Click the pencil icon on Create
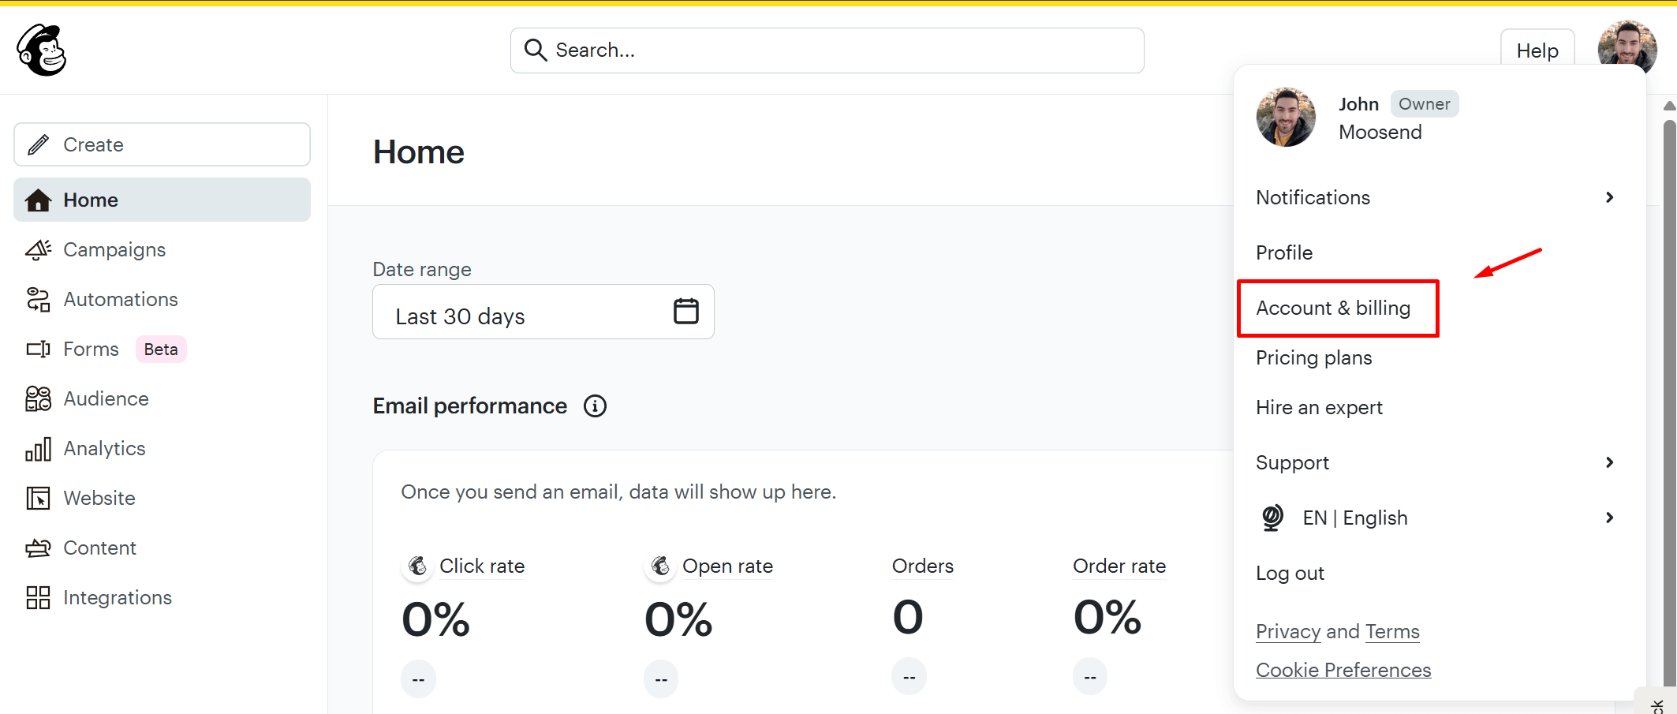The height and width of the screenshot is (714, 1677). point(38,145)
